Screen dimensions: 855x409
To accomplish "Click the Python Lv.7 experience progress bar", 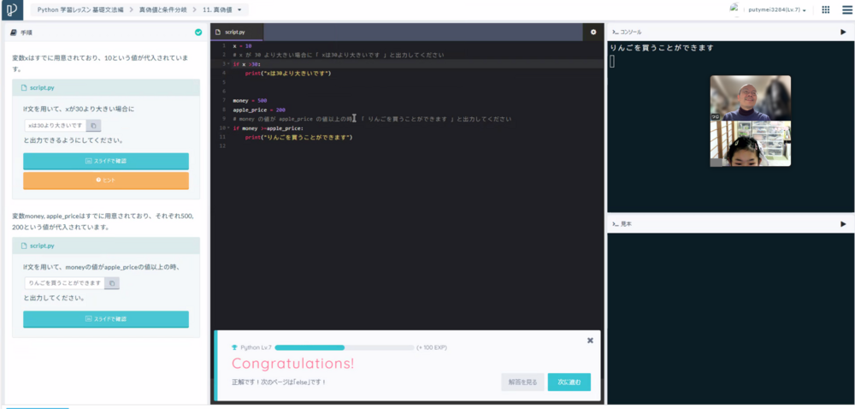I will 344,347.
